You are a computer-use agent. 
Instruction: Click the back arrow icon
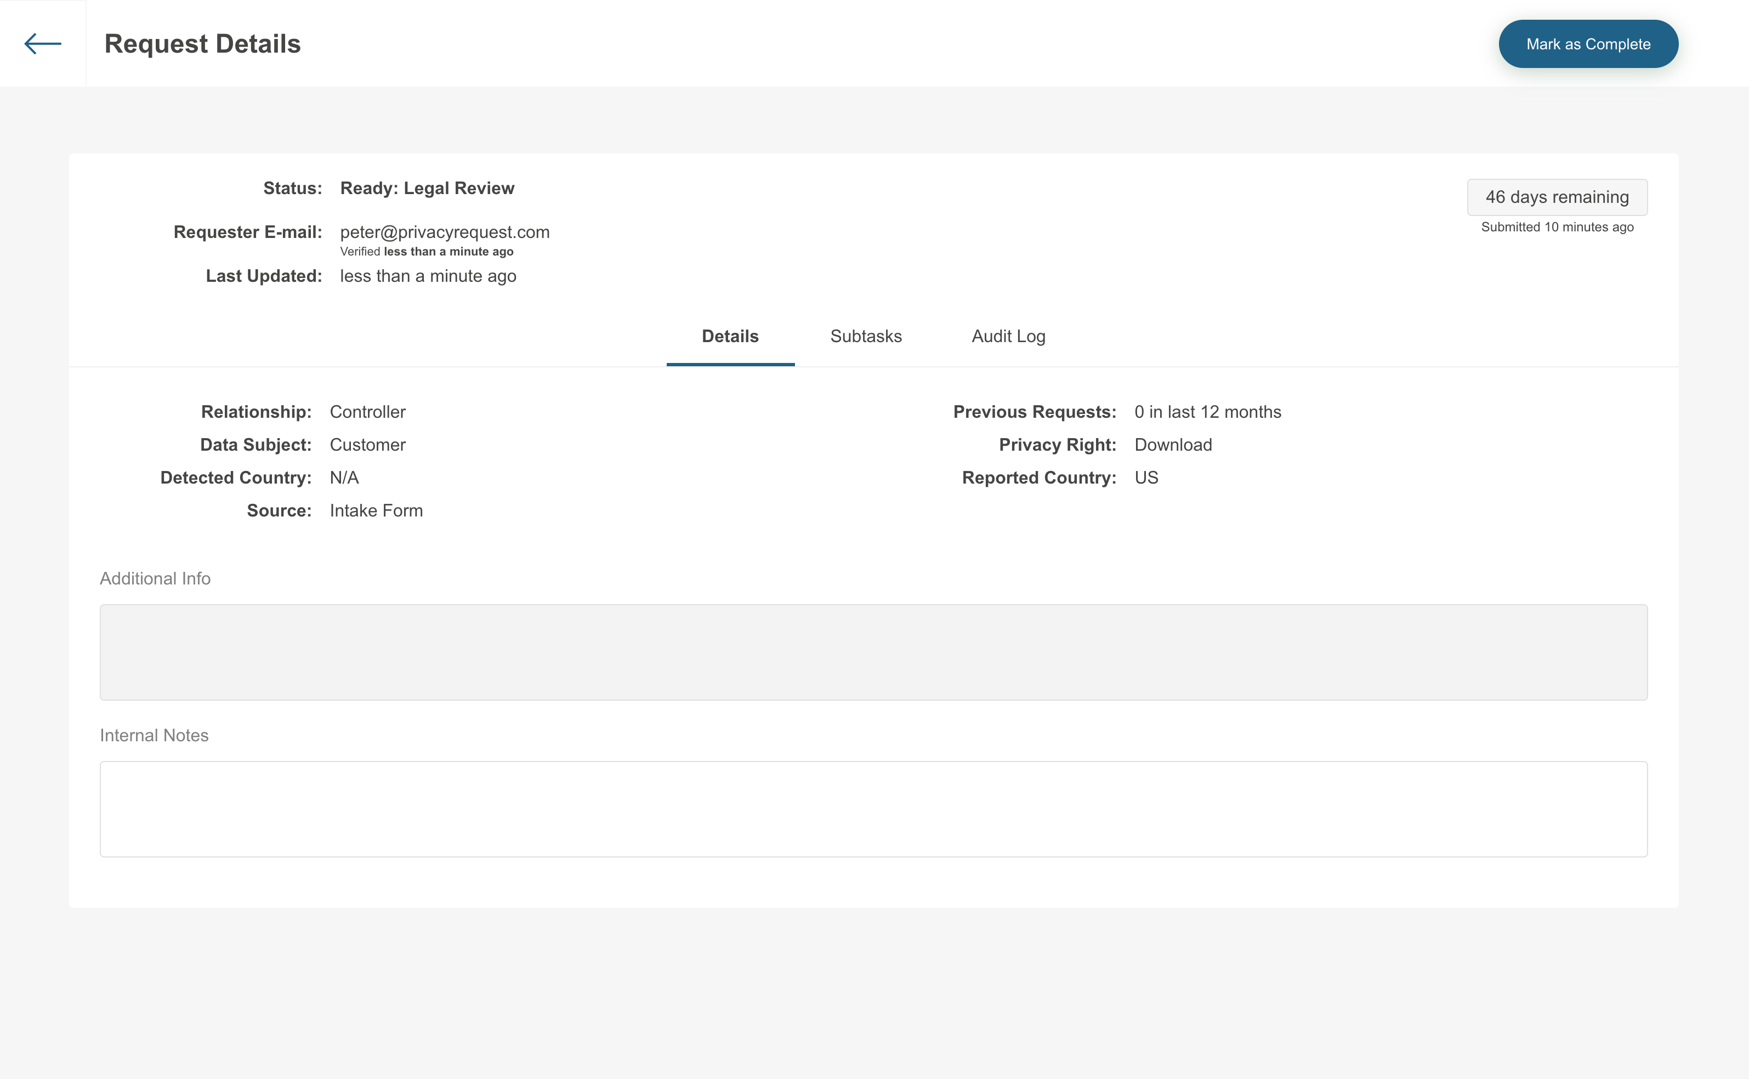point(43,43)
